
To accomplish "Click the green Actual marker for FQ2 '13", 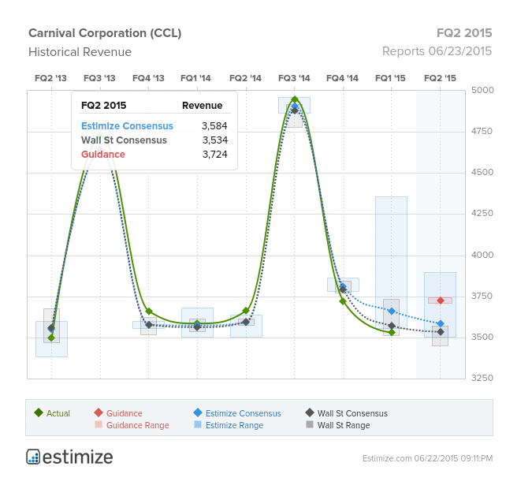I will [x=51, y=338].
